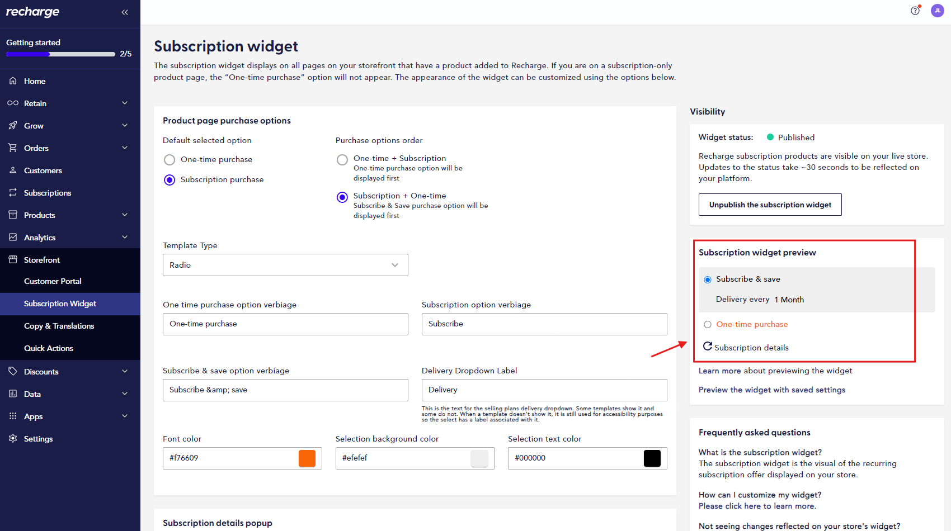
Task: Select One-time purchase as default option
Action: pos(170,159)
